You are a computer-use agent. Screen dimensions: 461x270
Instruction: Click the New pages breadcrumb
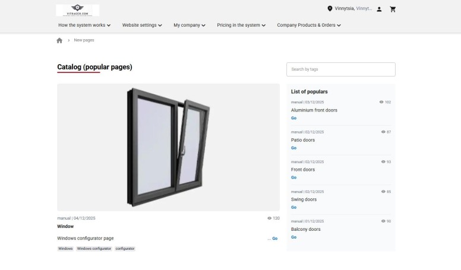click(84, 40)
